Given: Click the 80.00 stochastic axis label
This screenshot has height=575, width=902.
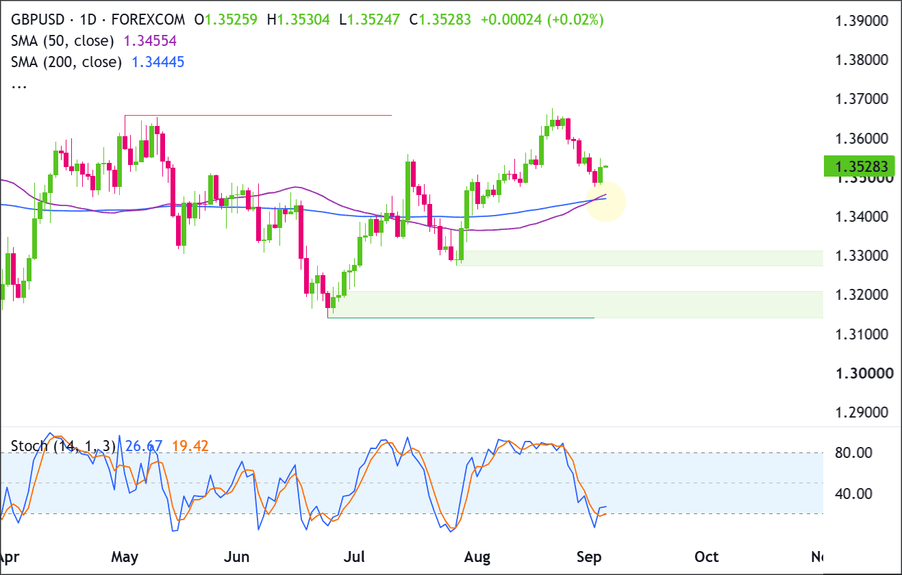Looking at the screenshot, I should tap(853, 453).
